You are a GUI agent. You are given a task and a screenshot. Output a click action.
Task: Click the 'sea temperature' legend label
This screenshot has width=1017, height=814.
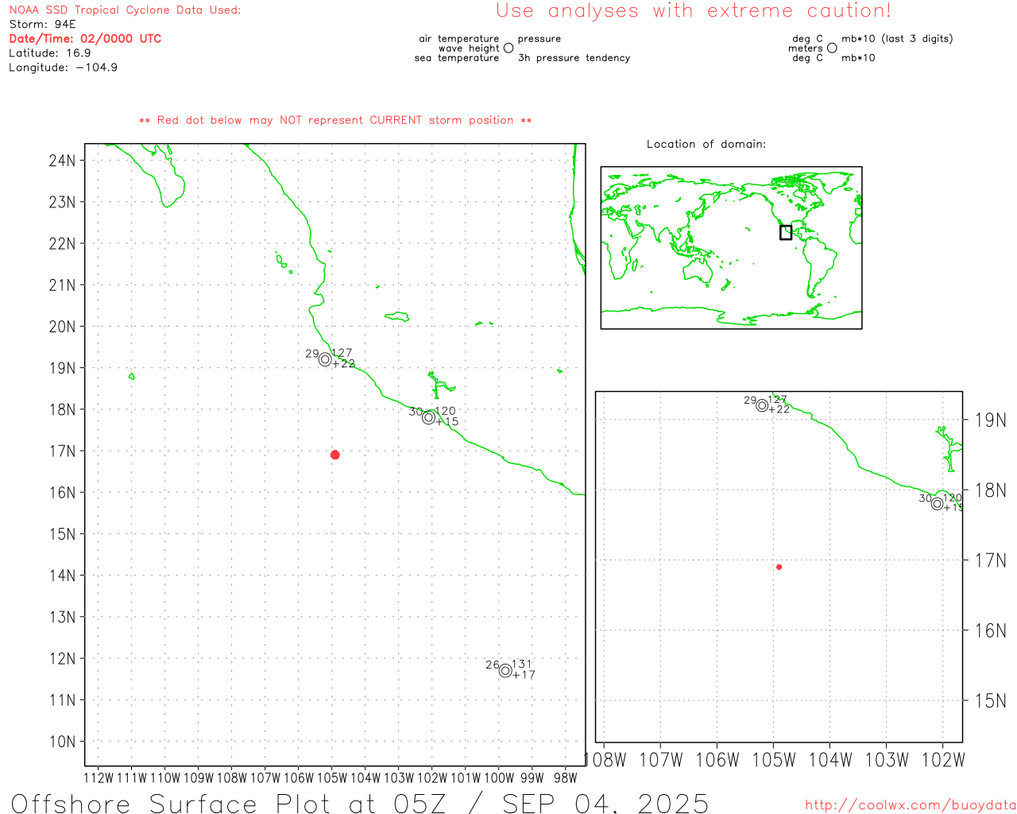tap(457, 58)
